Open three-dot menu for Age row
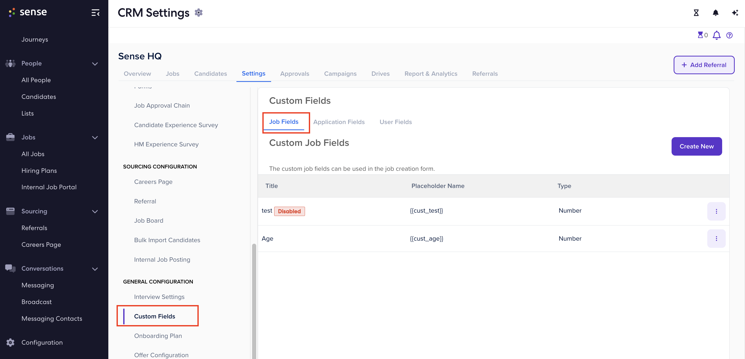The width and height of the screenshot is (745, 359). pos(716,239)
